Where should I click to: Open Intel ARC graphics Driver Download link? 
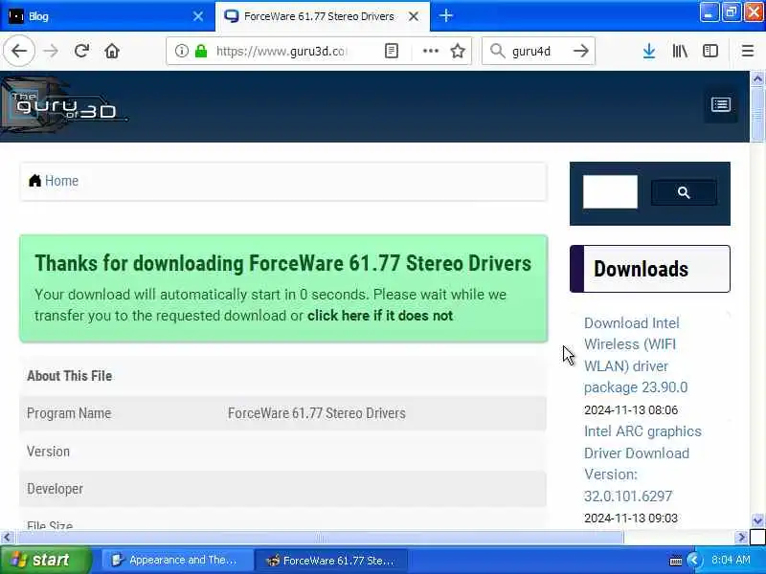coord(642,464)
